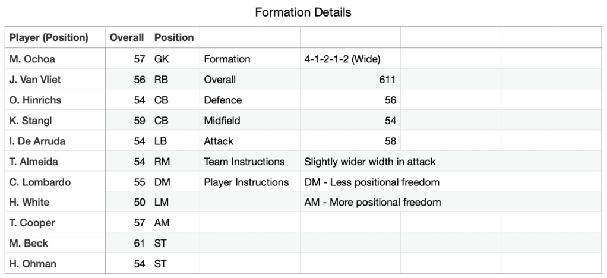This screenshot has width=607, height=278.
Task: Click the Formation Details table title
Action: (303, 12)
